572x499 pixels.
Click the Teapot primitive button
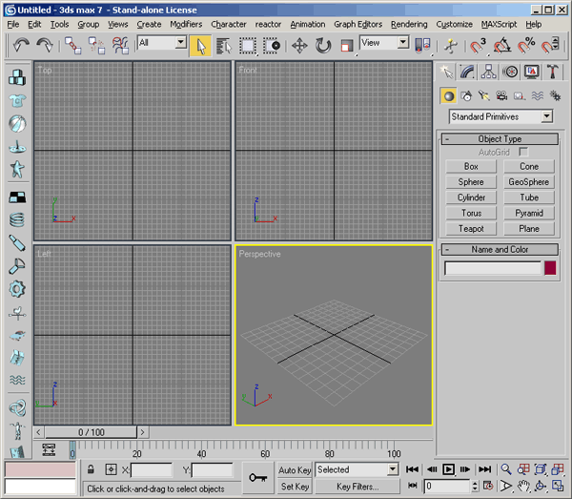pos(471,229)
